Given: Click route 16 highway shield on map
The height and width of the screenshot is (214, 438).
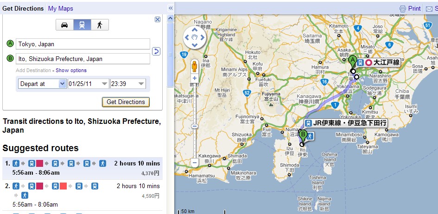Looking at the screenshot, I should tap(324, 82).
